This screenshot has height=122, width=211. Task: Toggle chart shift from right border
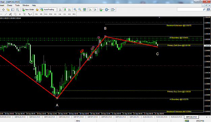pos(95,9)
